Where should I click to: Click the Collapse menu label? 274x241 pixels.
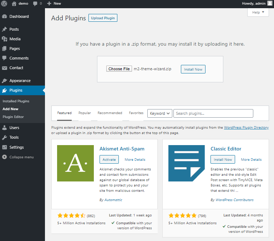(21, 157)
